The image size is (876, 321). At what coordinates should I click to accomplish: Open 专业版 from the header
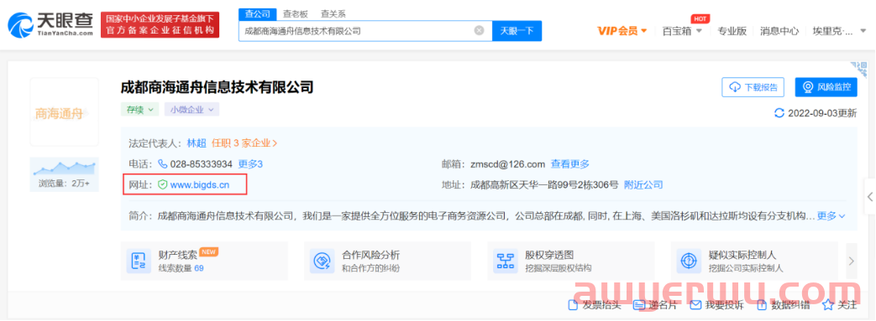point(732,31)
